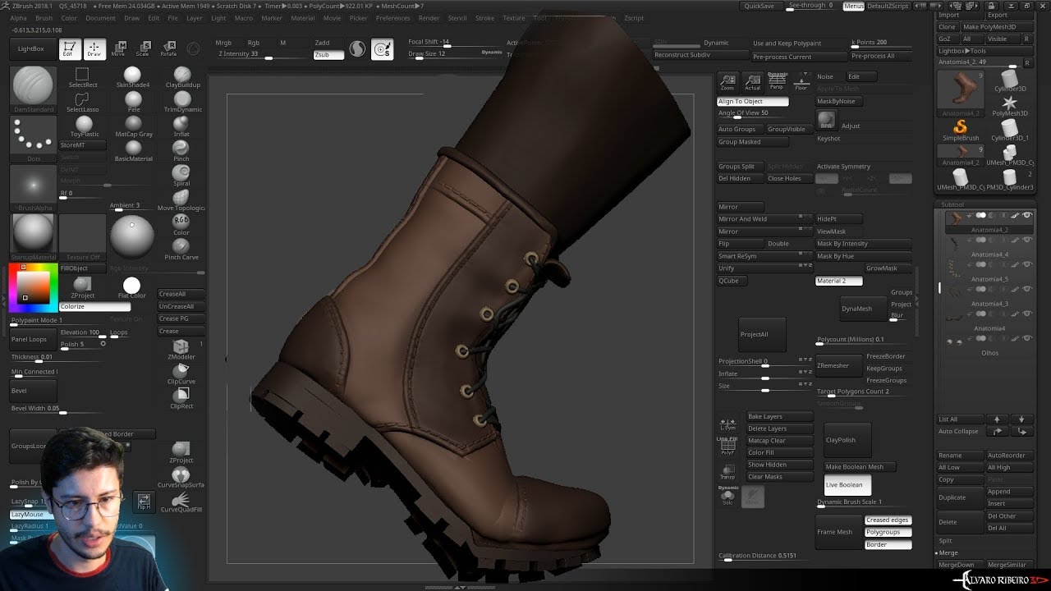Open the Stroke menu
Image resolution: width=1051 pixels, height=591 pixels.
[484, 18]
